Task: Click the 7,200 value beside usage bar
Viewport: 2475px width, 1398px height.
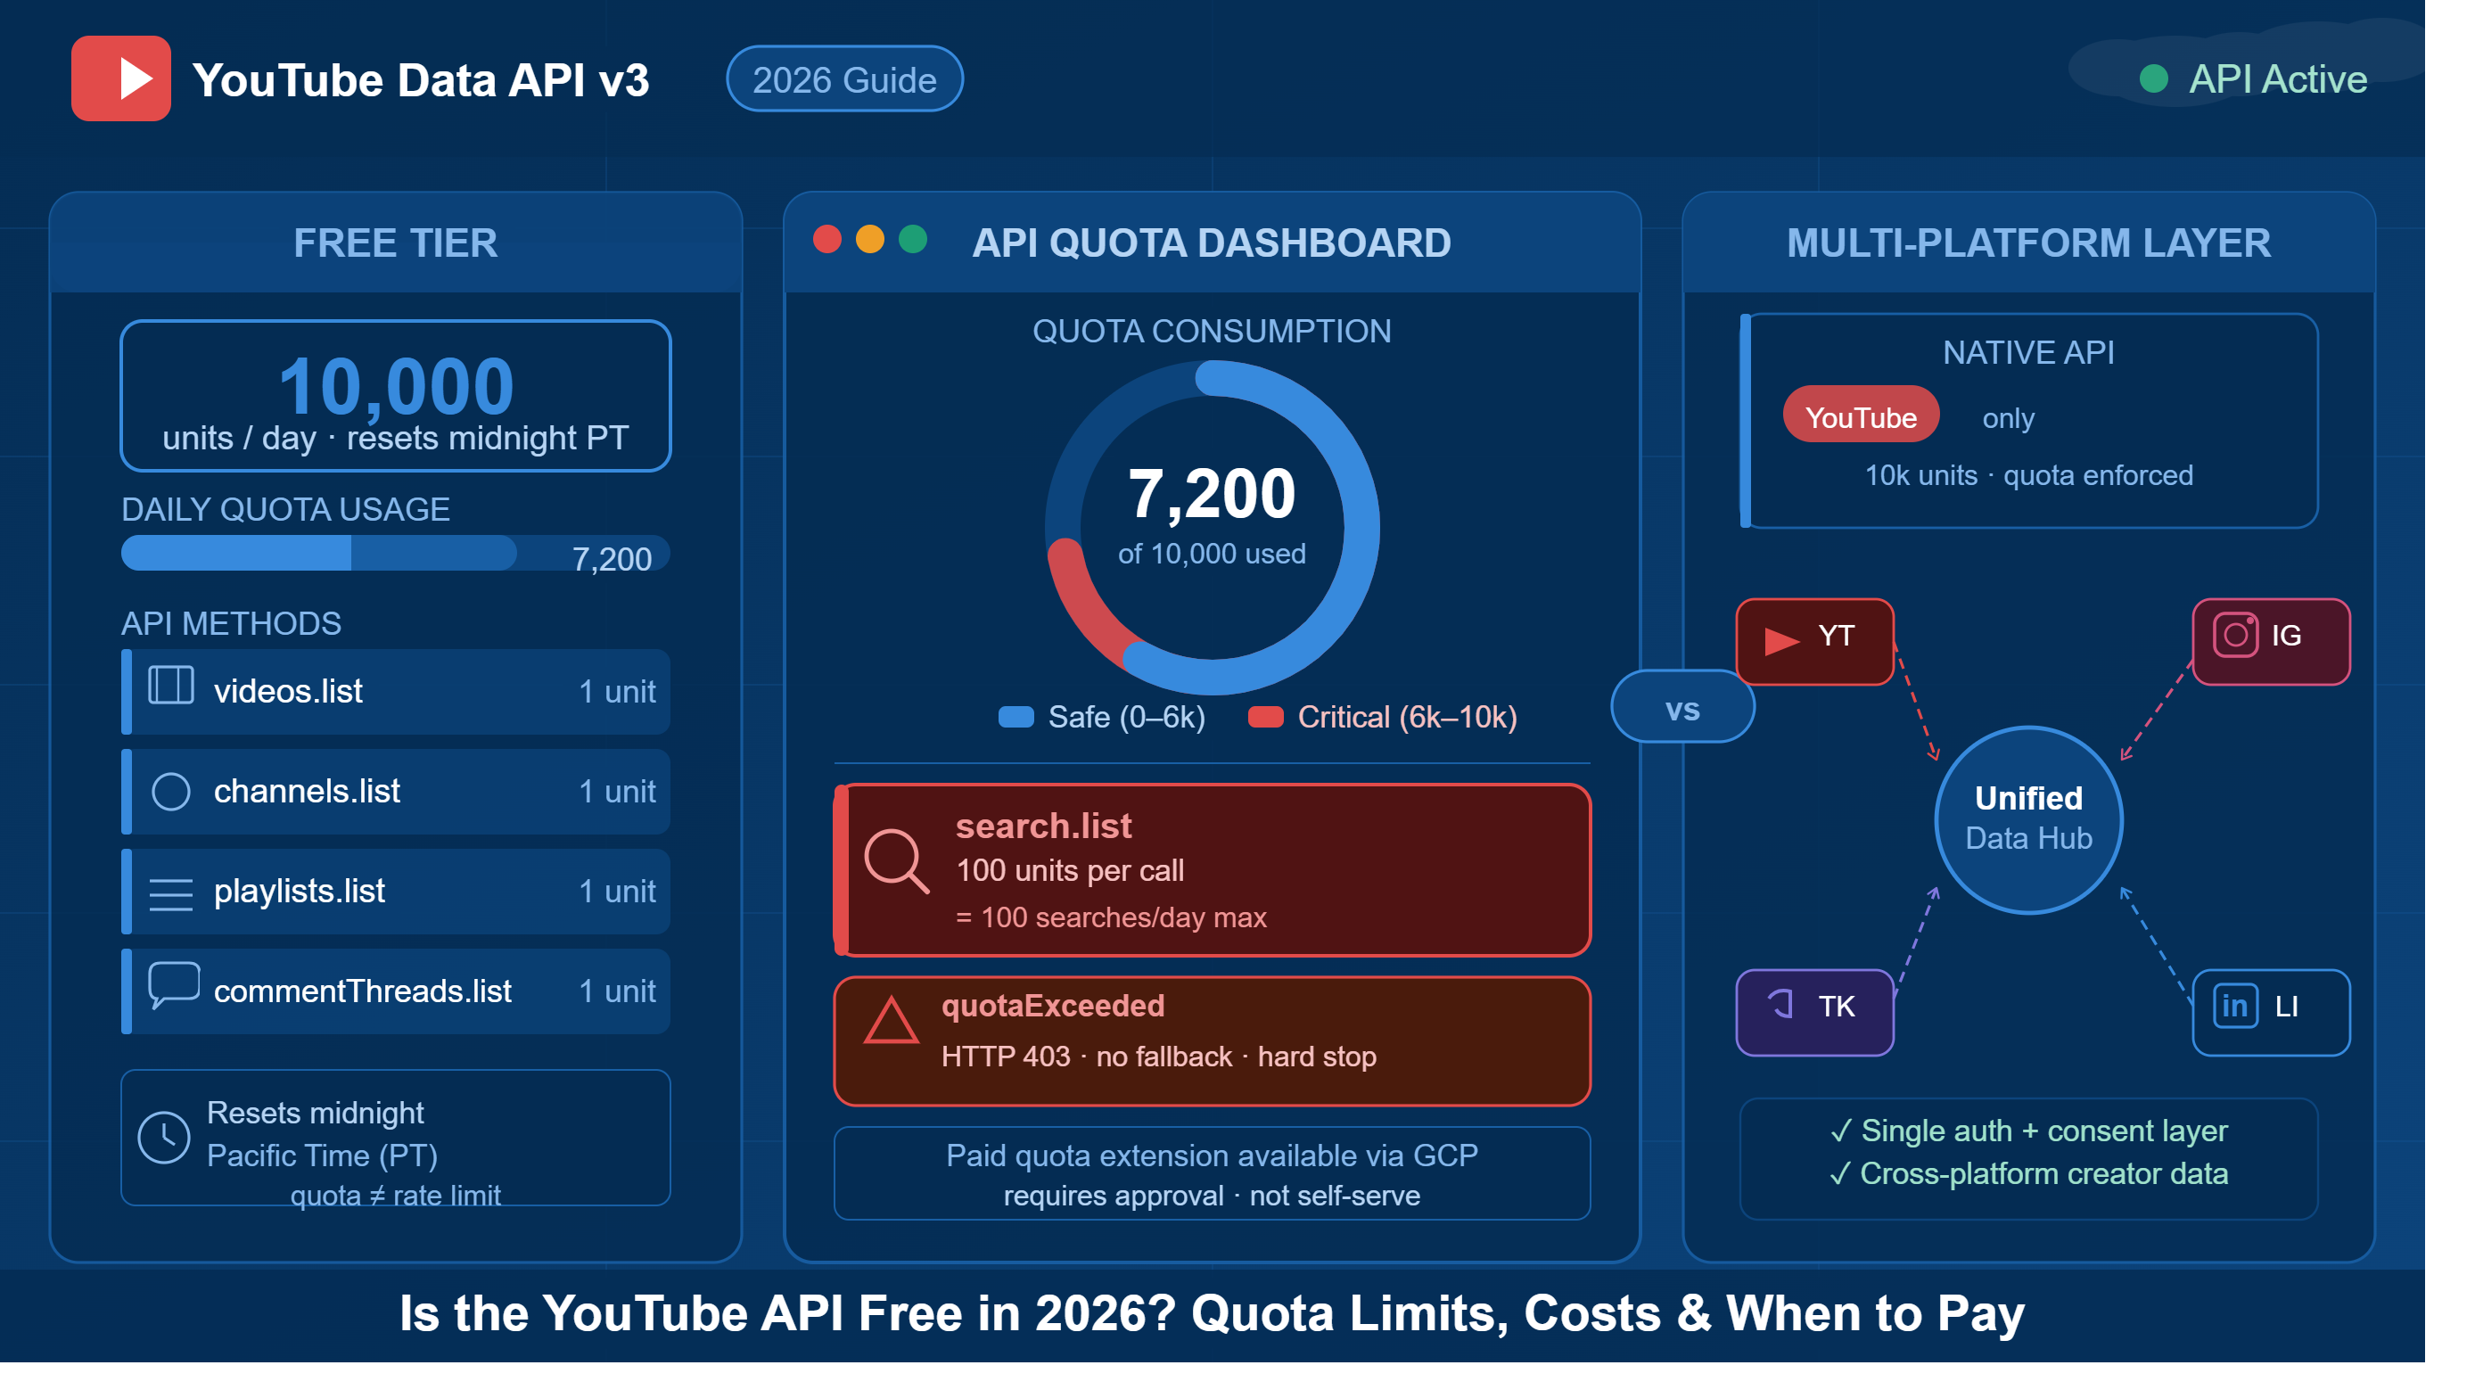Action: (612, 559)
